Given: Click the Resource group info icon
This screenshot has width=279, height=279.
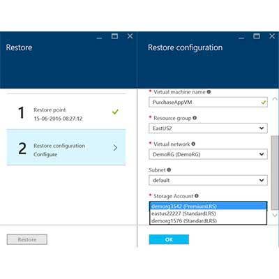Looking at the screenshot, I should click(x=195, y=118).
